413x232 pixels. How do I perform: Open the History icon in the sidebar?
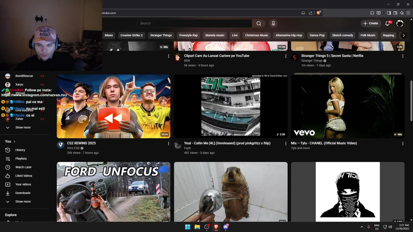click(x=8, y=150)
